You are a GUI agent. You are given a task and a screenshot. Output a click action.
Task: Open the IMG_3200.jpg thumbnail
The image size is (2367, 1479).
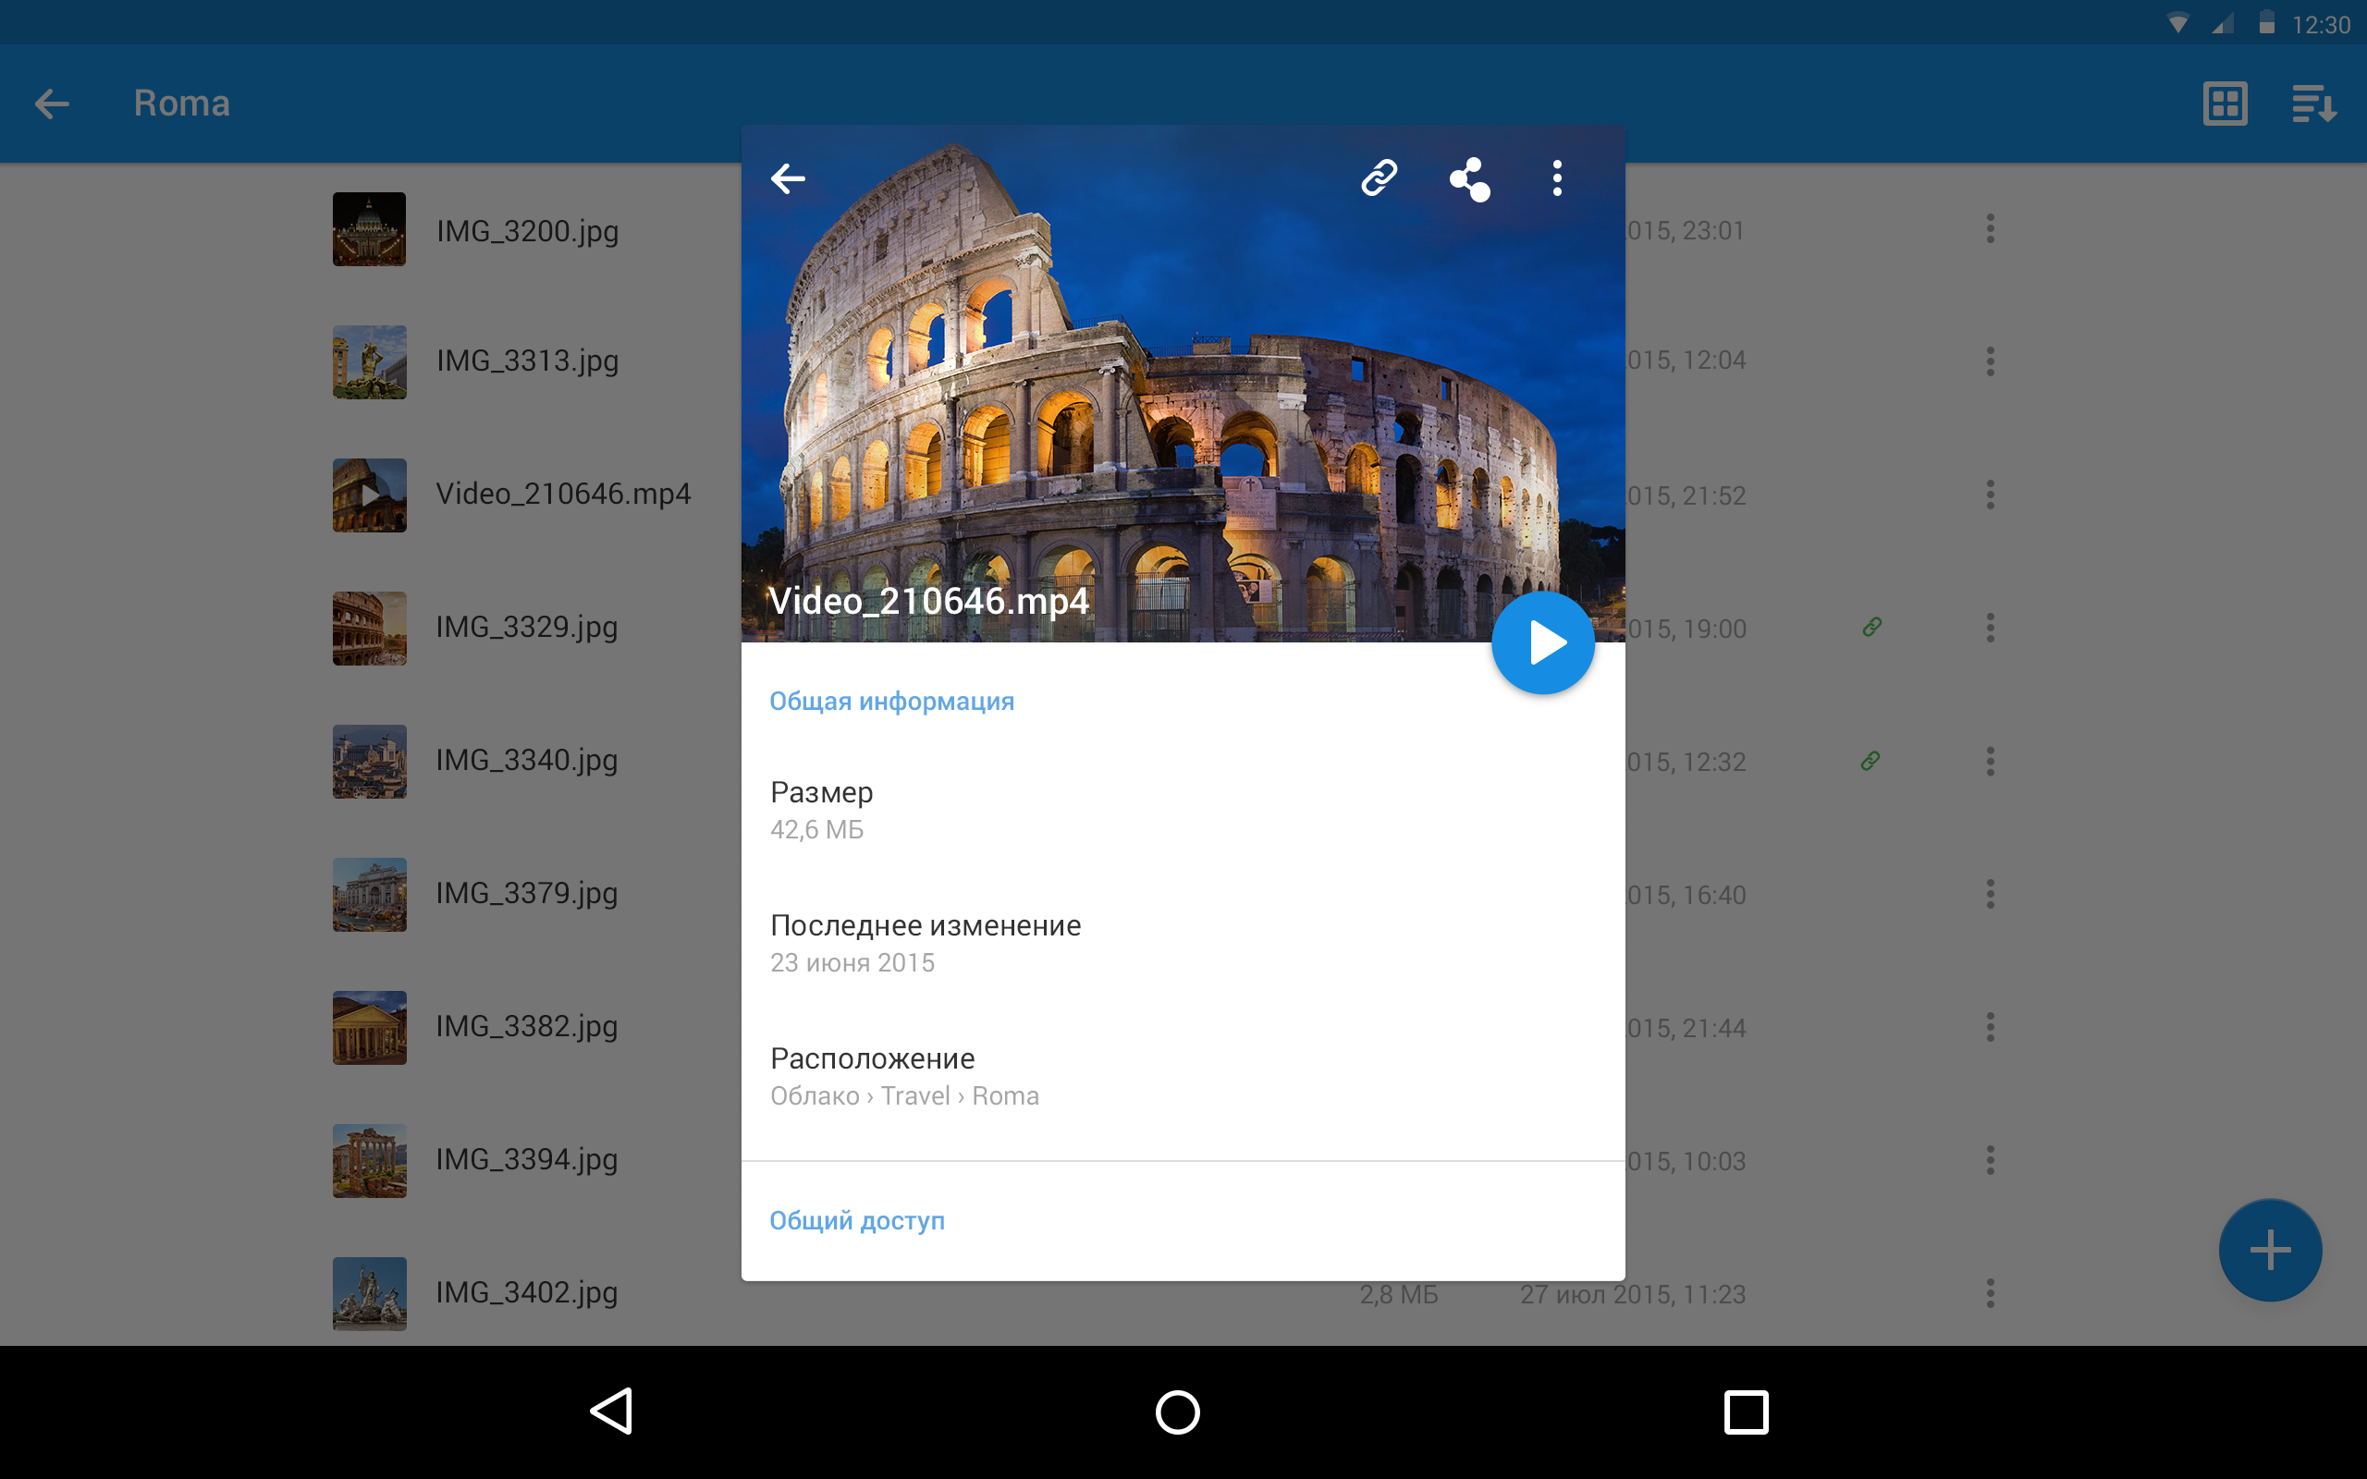369,229
